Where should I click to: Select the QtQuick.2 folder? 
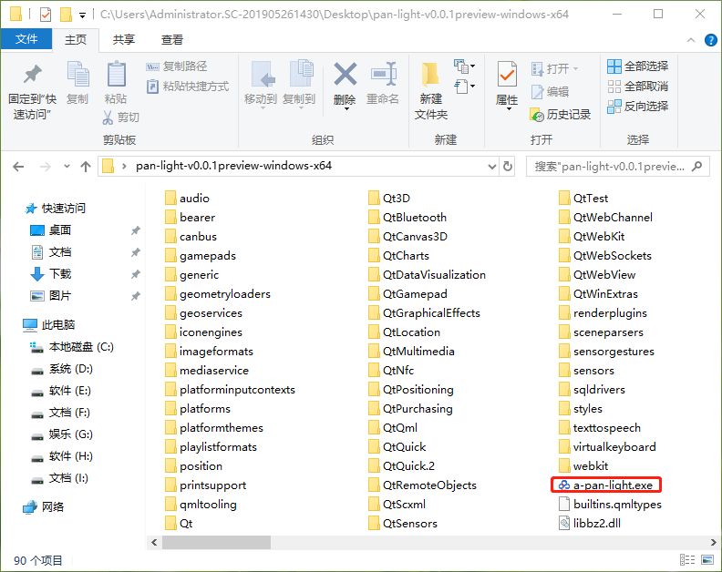(x=401, y=466)
